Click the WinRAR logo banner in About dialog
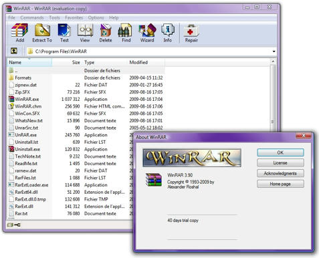Screen dimensions: 319x258 coord(192,158)
